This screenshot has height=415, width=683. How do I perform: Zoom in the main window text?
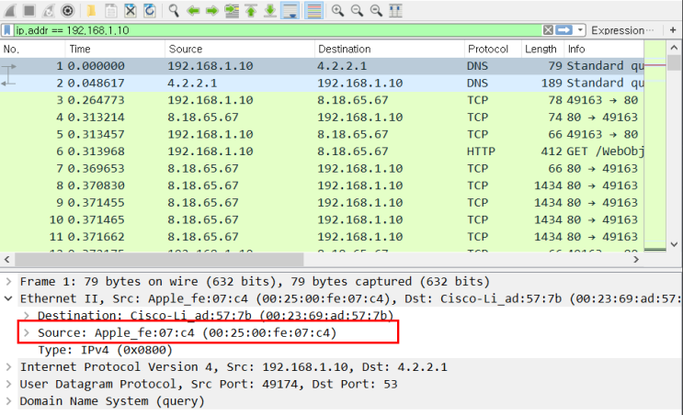pos(337,10)
